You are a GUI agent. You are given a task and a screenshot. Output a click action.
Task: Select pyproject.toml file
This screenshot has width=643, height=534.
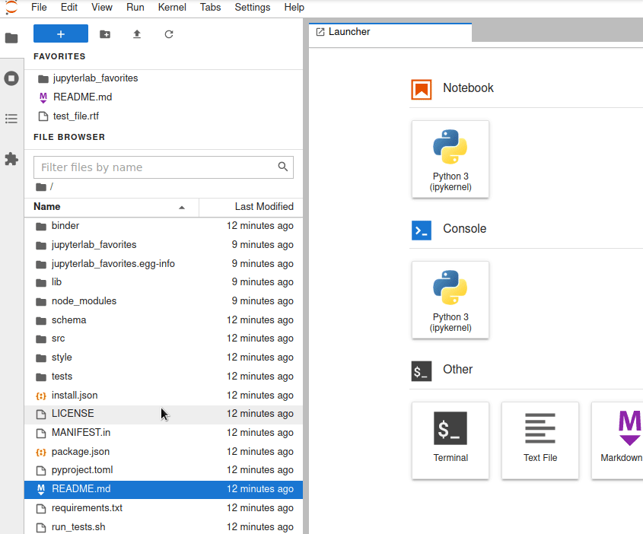pos(163,470)
